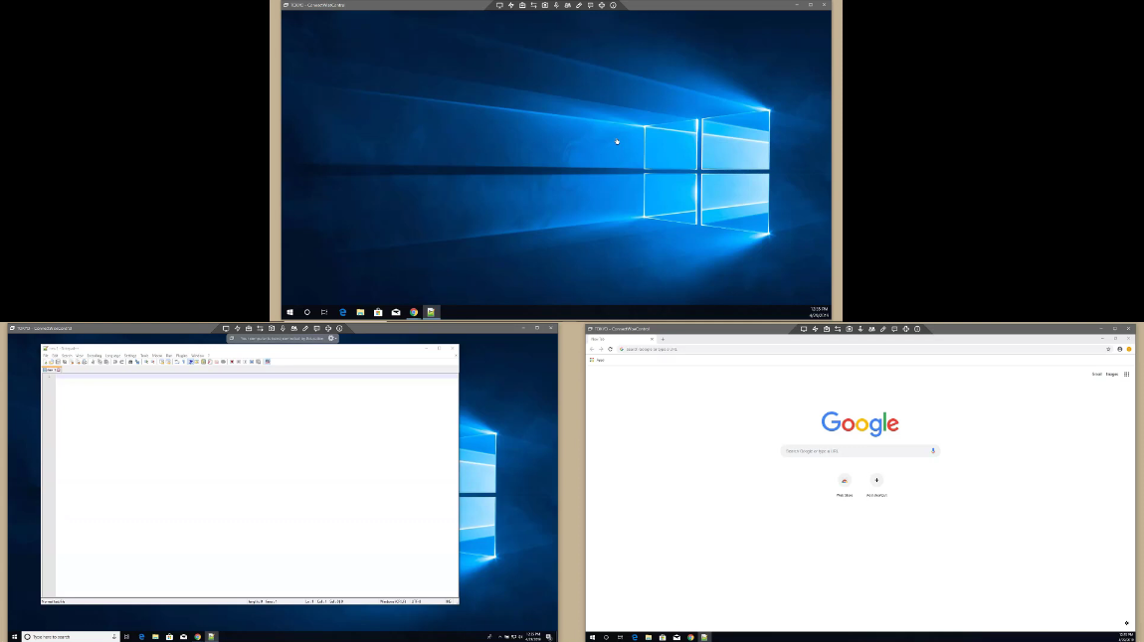Open File Explorer in top session taskbar

point(360,312)
